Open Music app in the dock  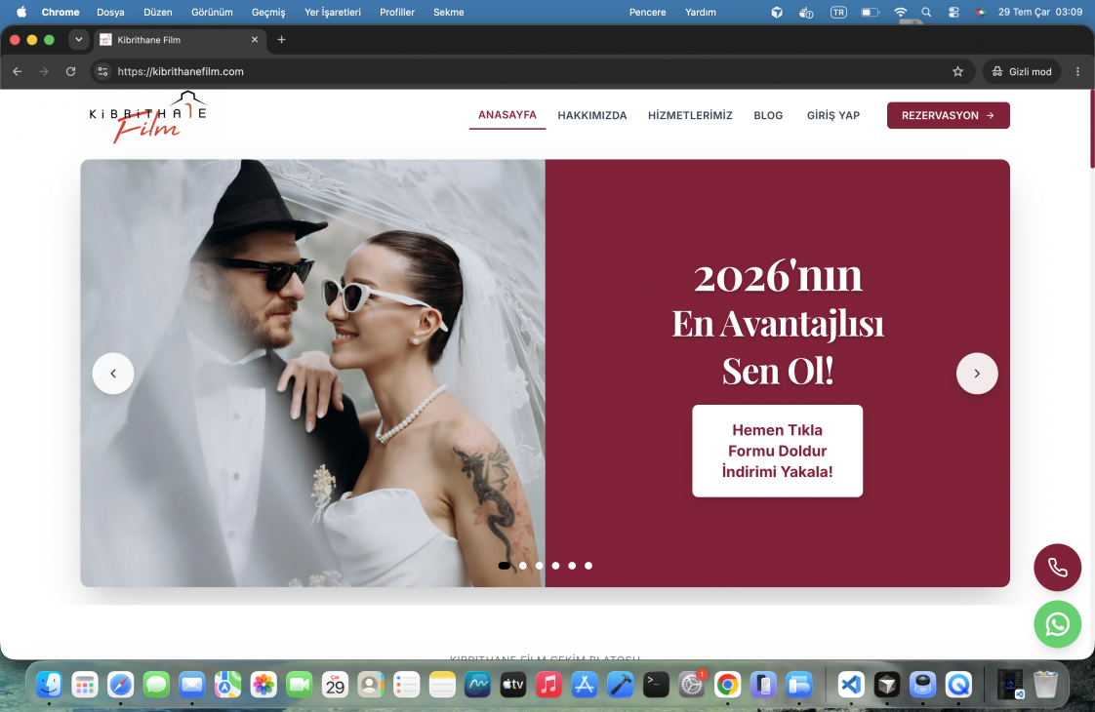pos(548,685)
